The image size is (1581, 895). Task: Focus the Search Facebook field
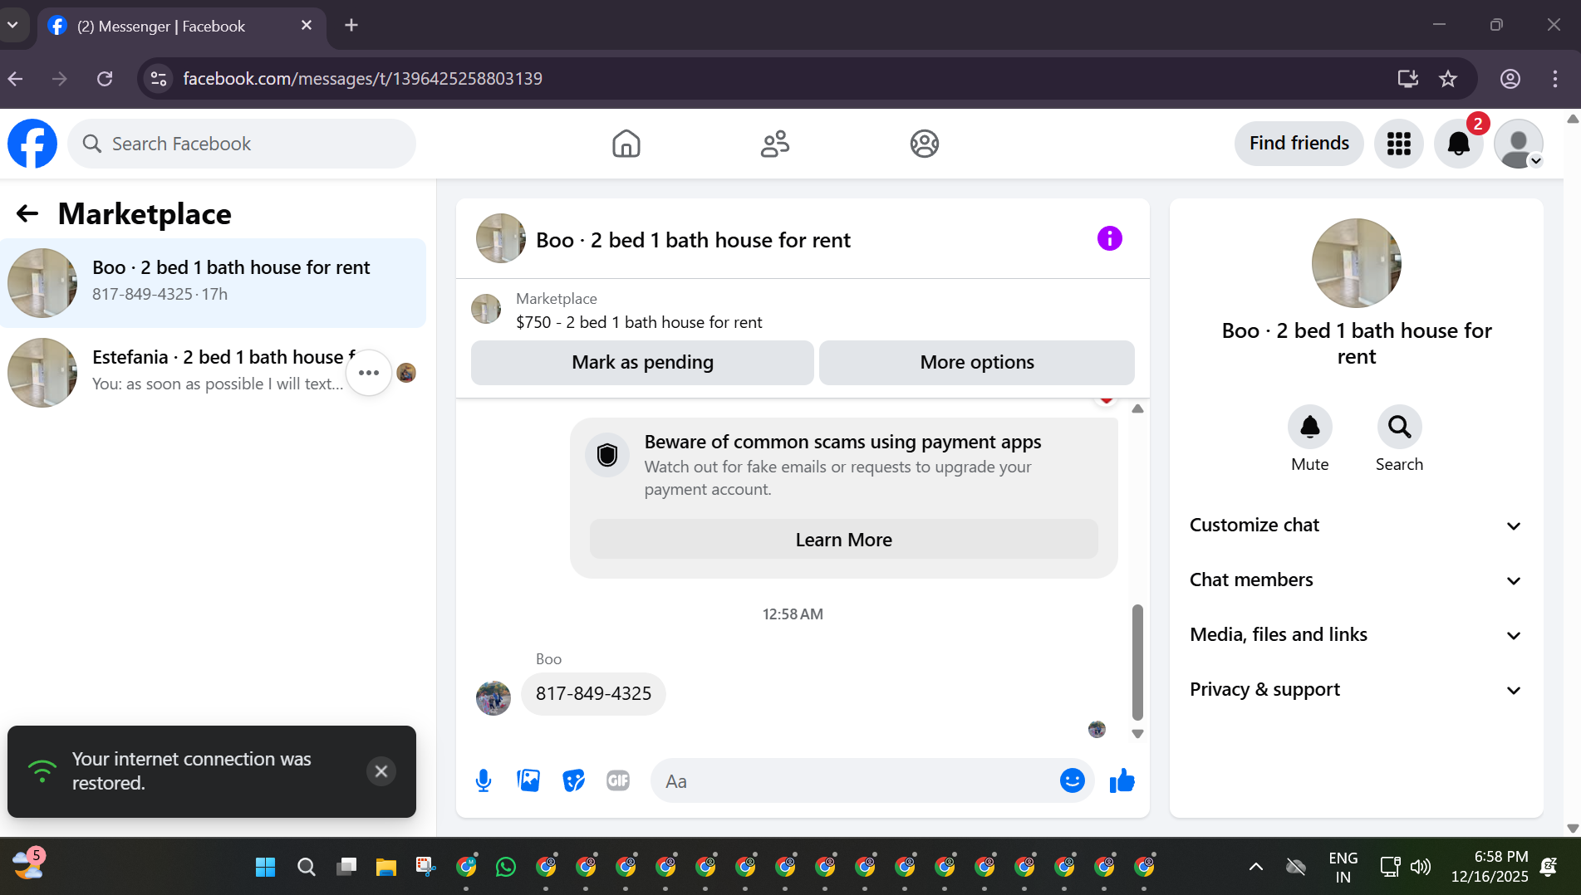tap(242, 144)
